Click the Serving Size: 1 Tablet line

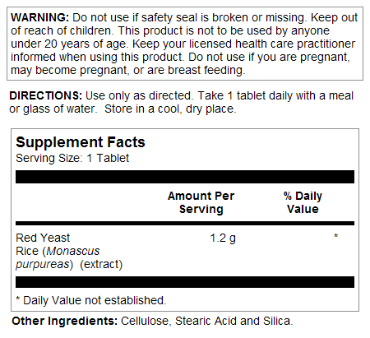click(72, 158)
